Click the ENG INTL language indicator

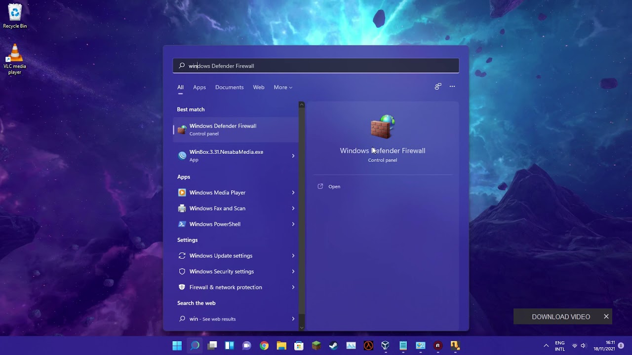(x=560, y=346)
